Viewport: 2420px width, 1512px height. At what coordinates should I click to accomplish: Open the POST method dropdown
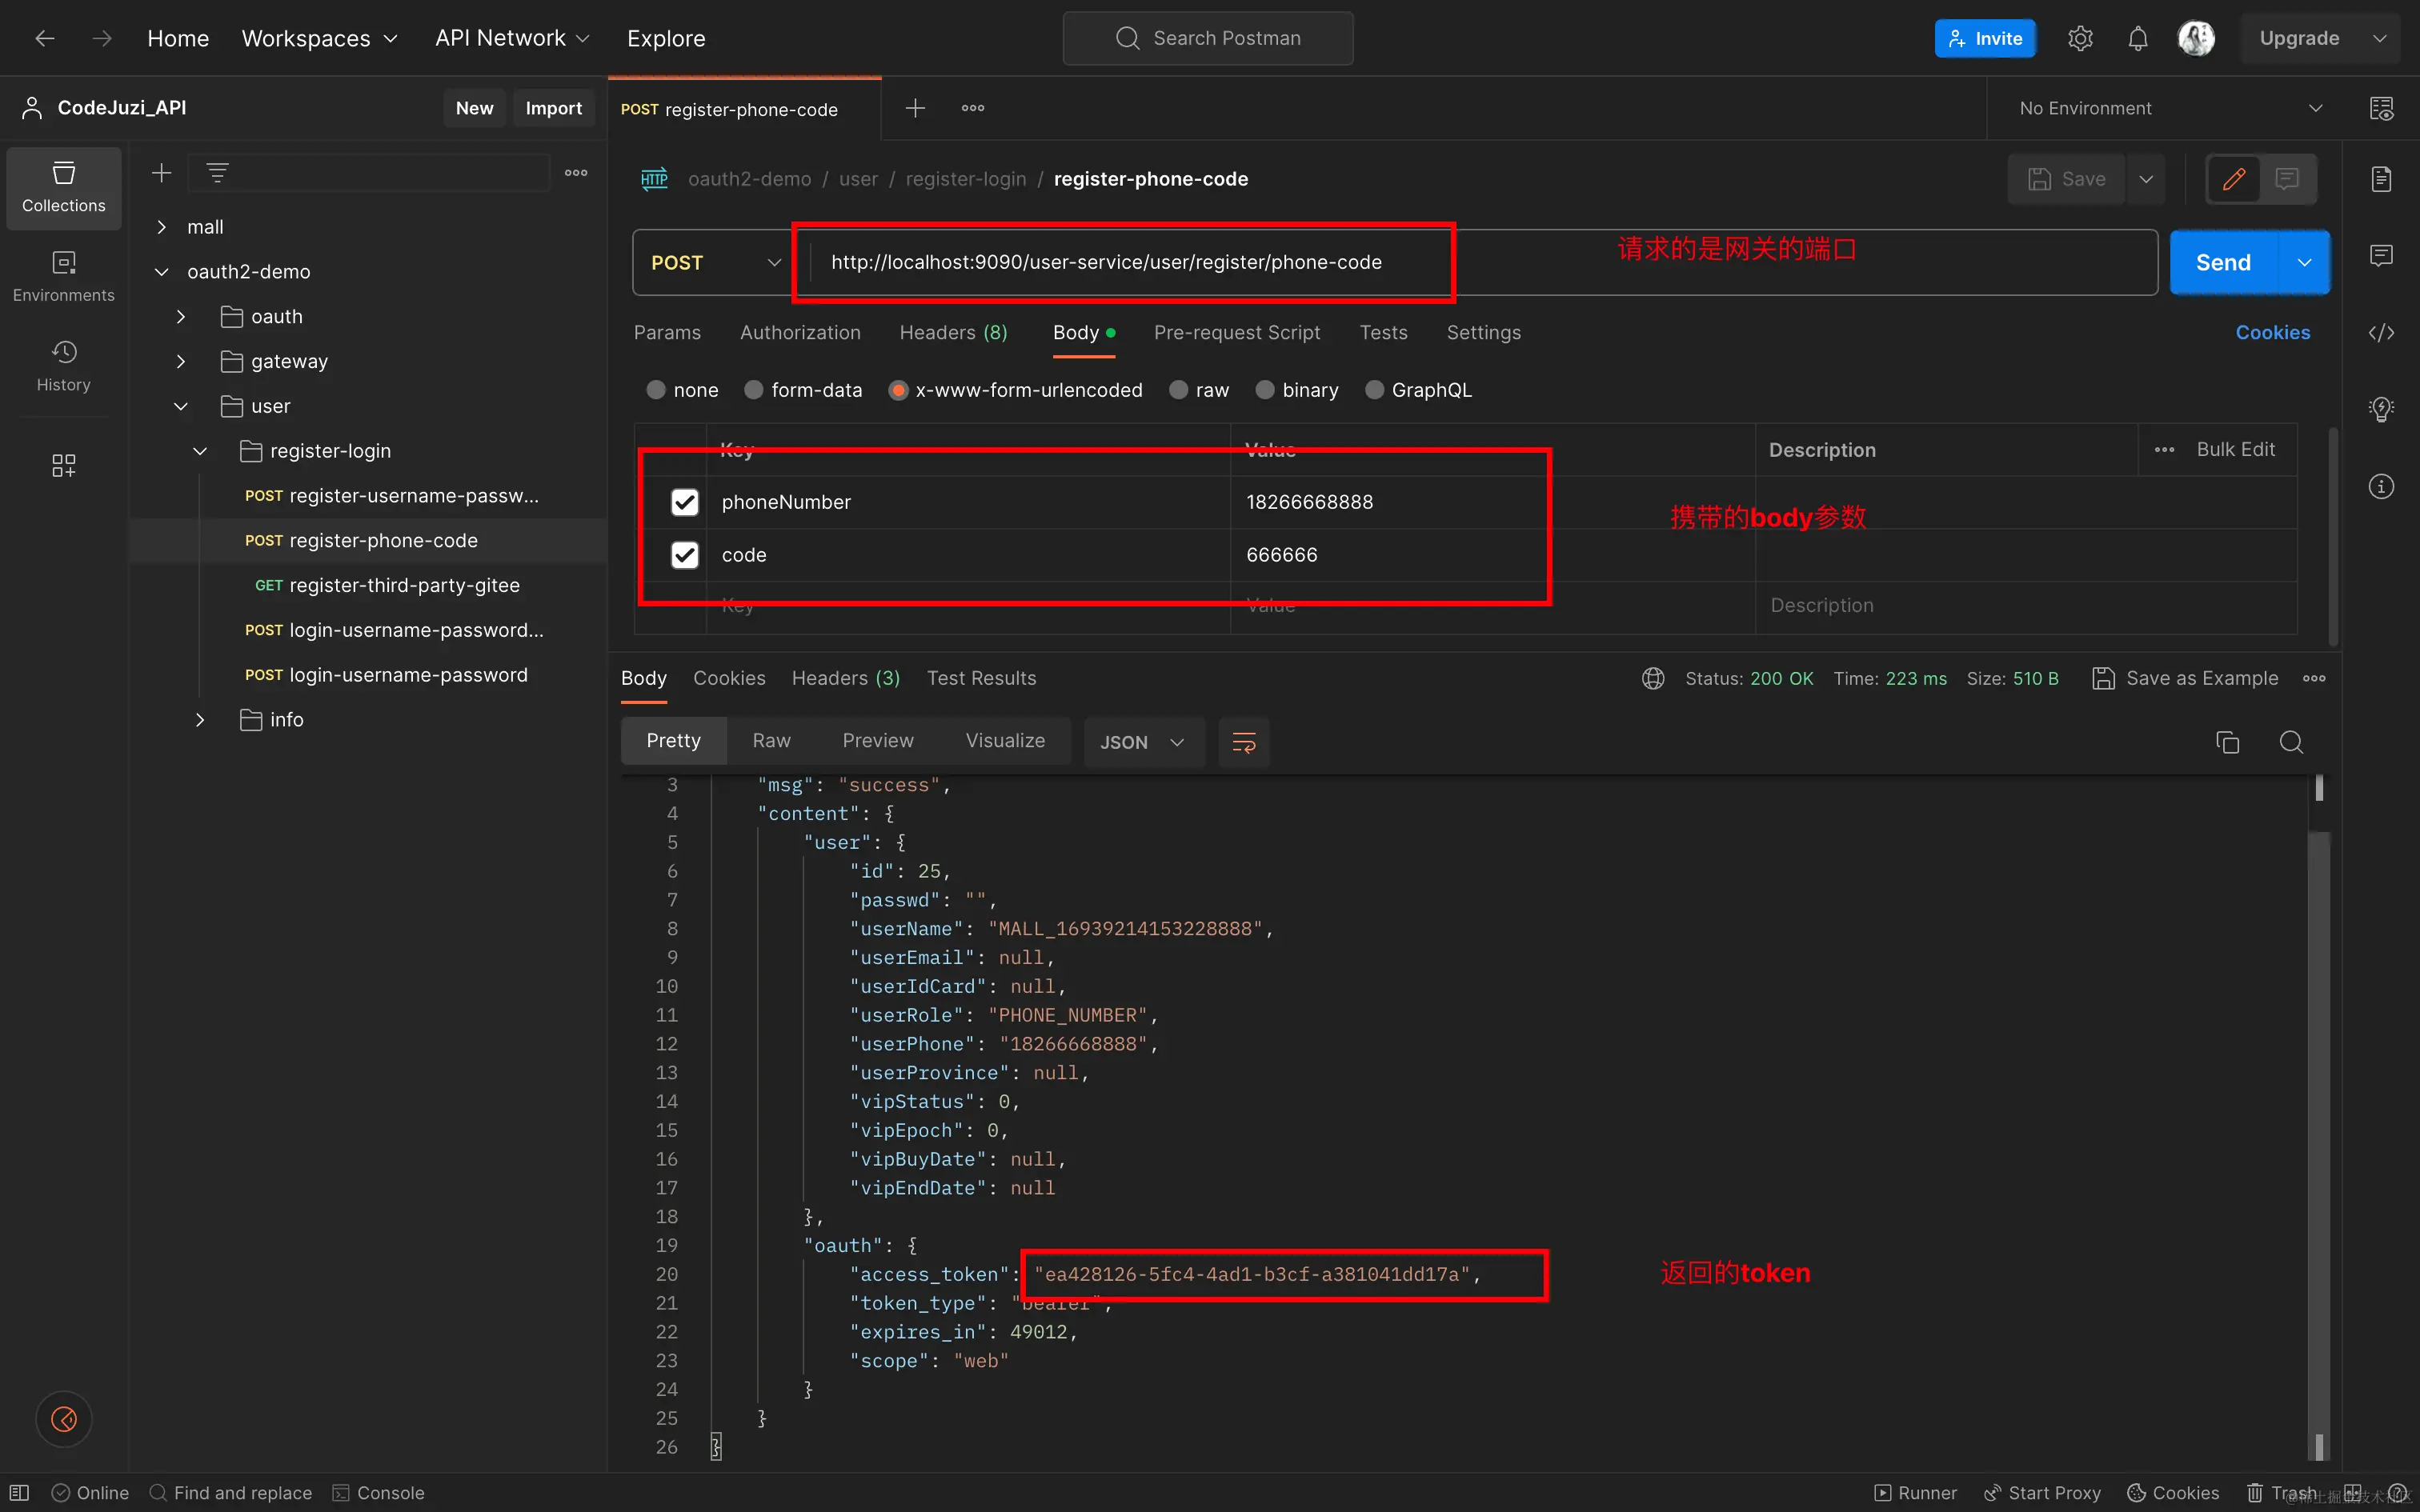(714, 263)
